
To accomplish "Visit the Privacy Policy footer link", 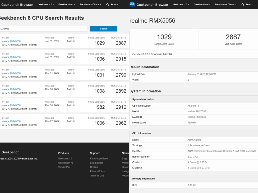I will (98, 171).
